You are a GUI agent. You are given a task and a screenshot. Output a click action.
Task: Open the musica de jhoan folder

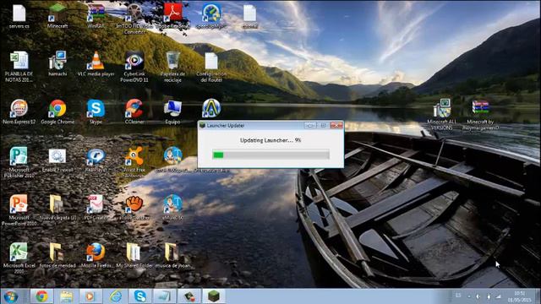[x=172, y=255]
